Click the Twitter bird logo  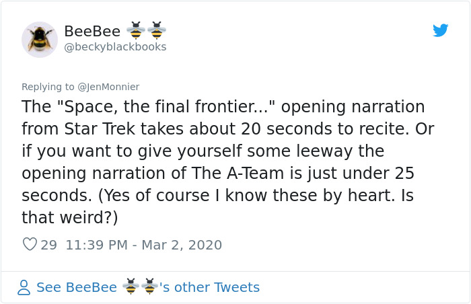coord(440,30)
